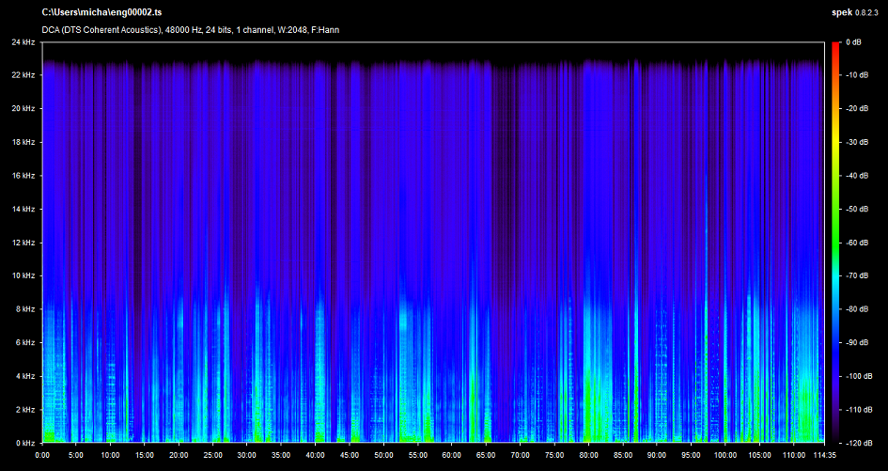Click the 0 dB scale label
888x471 pixels.
point(853,42)
